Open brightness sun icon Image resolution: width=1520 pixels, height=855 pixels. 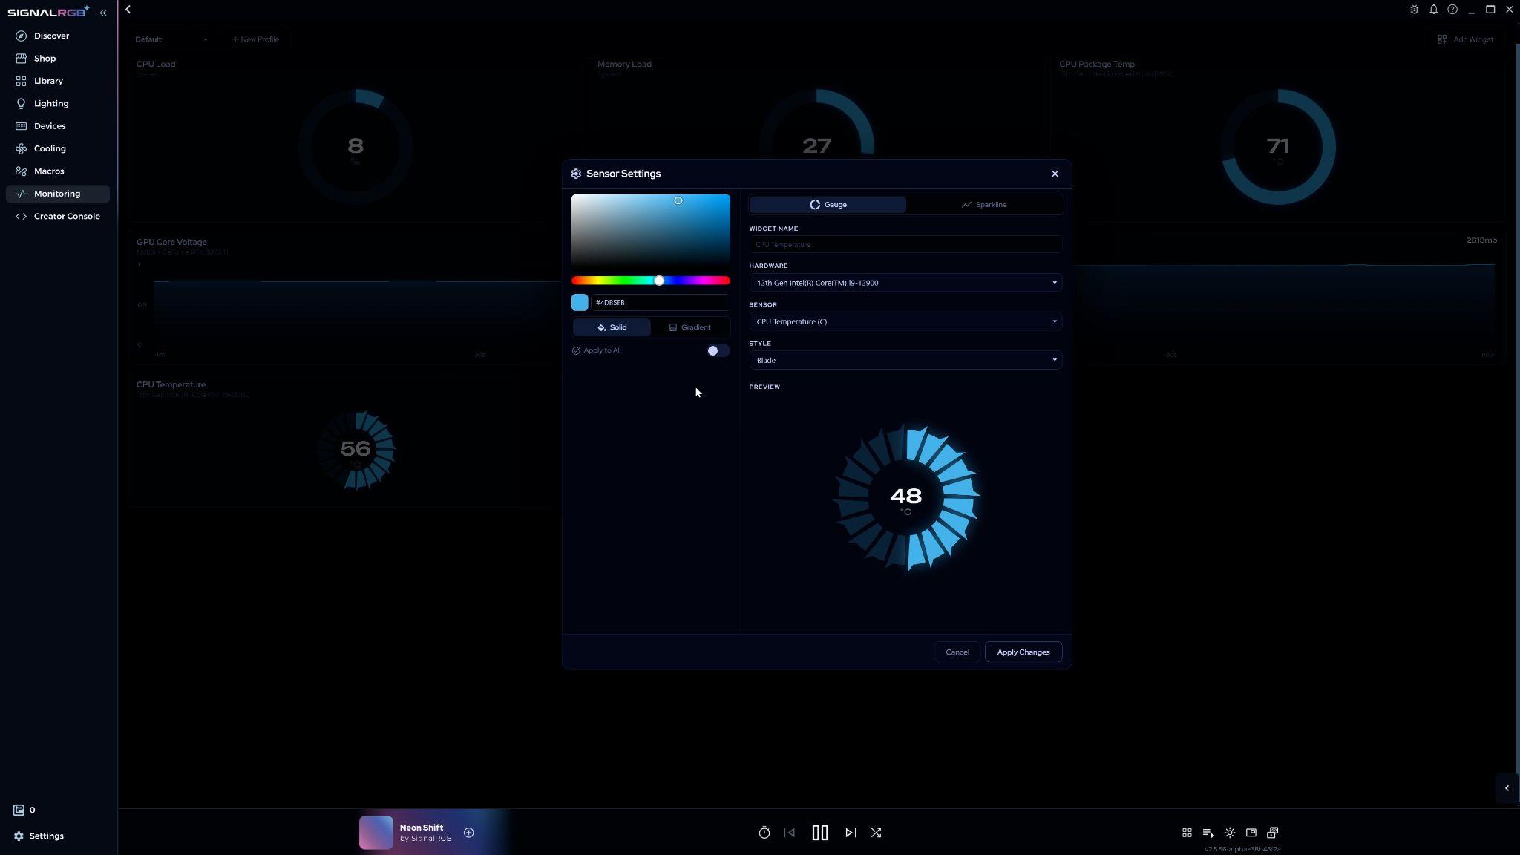1230,833
